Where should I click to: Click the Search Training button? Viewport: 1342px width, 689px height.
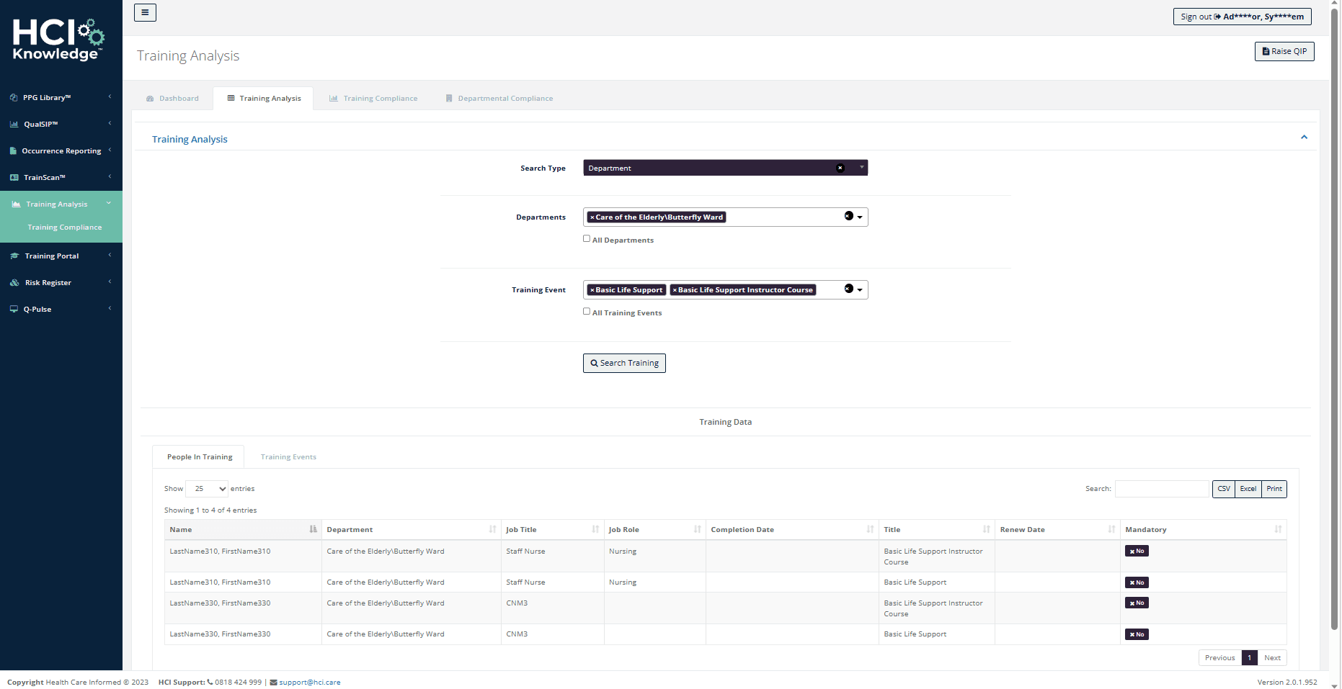point(624,363)
